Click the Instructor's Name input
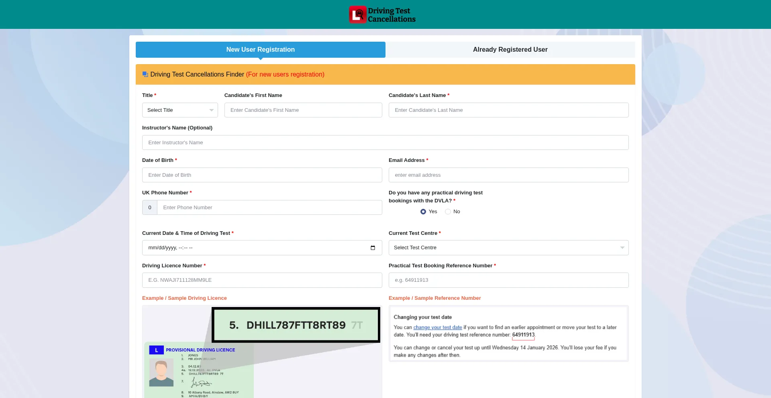This screenshot has height=398, width=771. click(x=385, y=143)
